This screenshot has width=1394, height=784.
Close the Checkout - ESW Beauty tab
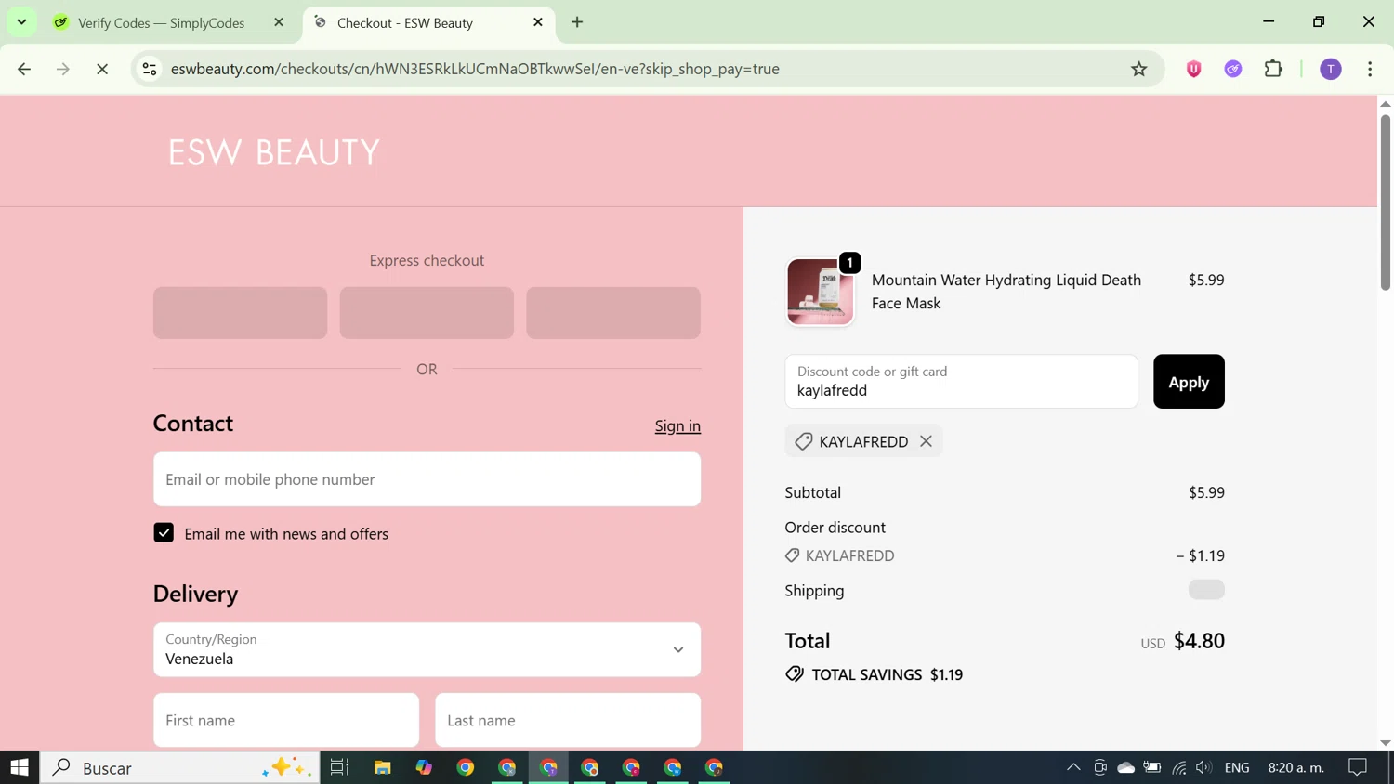(x=538, y=22)
